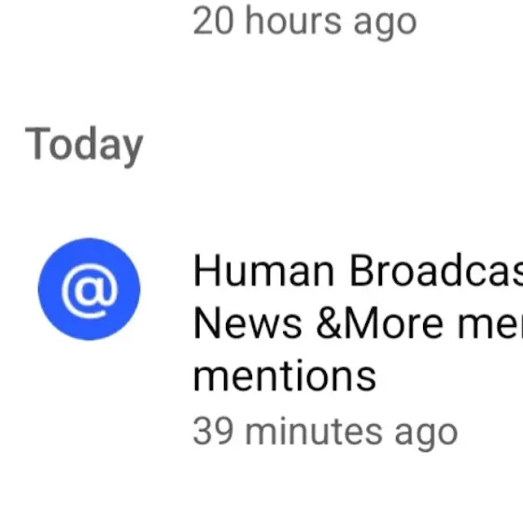Click 'News' in the notification body
Image resolution: width=523 pixels, height=523 pixels.
click(247, 323)
